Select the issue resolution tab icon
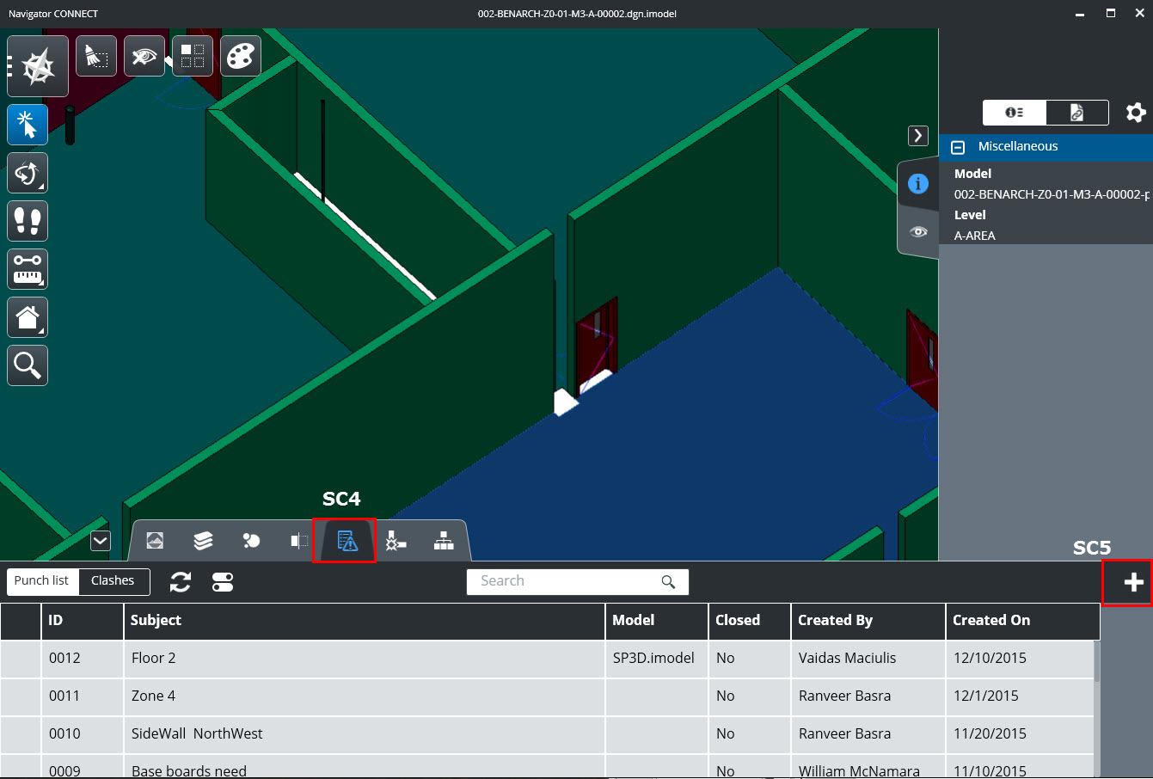Image resolution: width=1153 pixels, height=779 pixels. coord(347,541)
